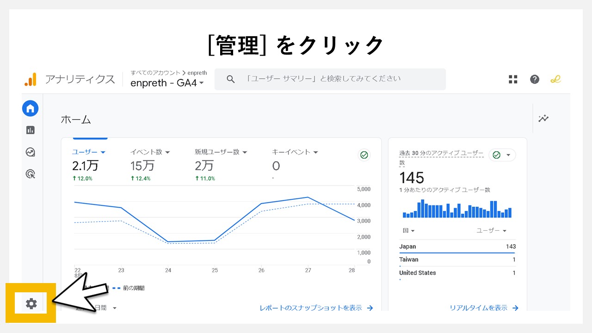The height and width of the screenshot is (333, 592).
Task: Click the ユーザー サマリー search field
Action: (x=330, y=79)
